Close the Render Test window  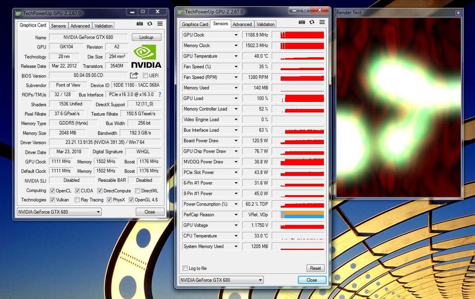(458, 13)
